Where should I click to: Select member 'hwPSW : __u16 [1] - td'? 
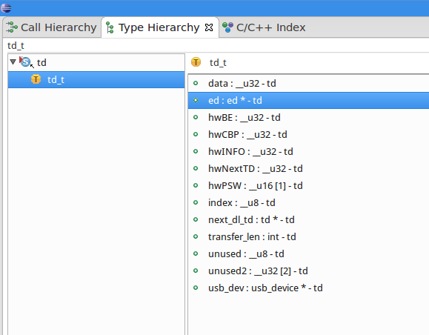coord(308,185)
